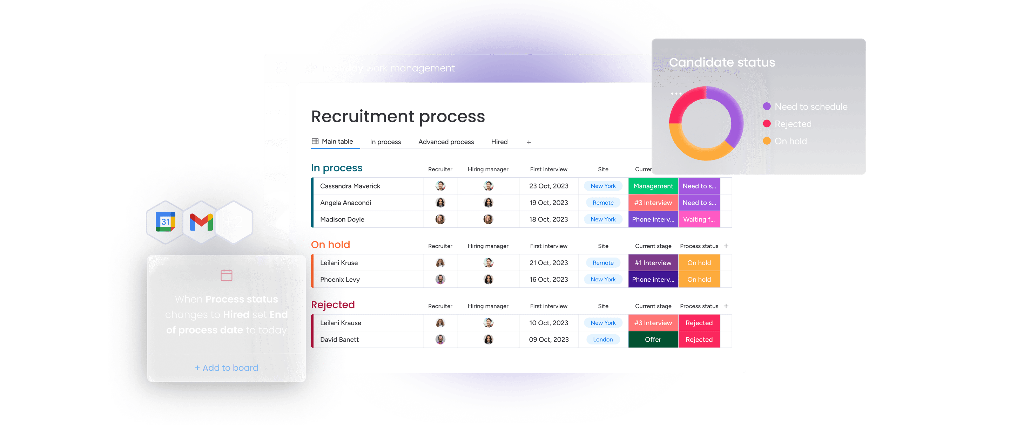This screenshot has width=1010, height=431.
Task: Click David Banett's hiring manager avatar
Action: pos(488,339)
